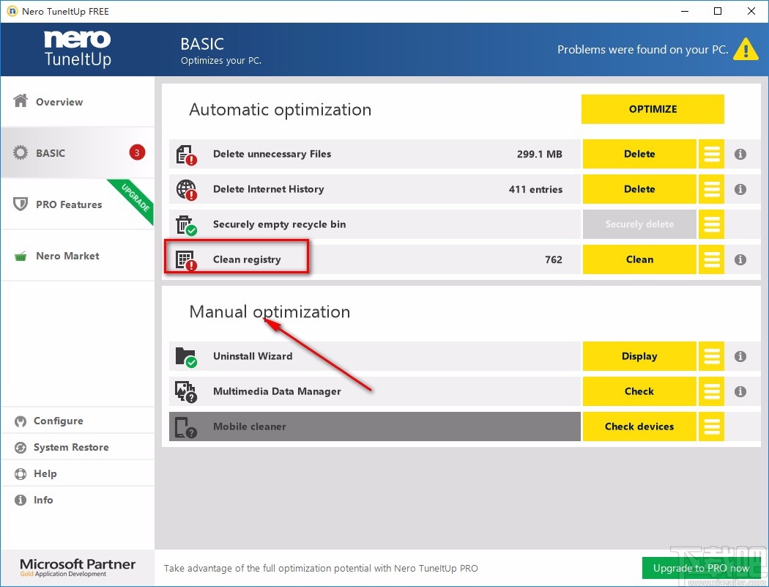Open Nero Market section
The image size is (769, 587).
[78, 256]
